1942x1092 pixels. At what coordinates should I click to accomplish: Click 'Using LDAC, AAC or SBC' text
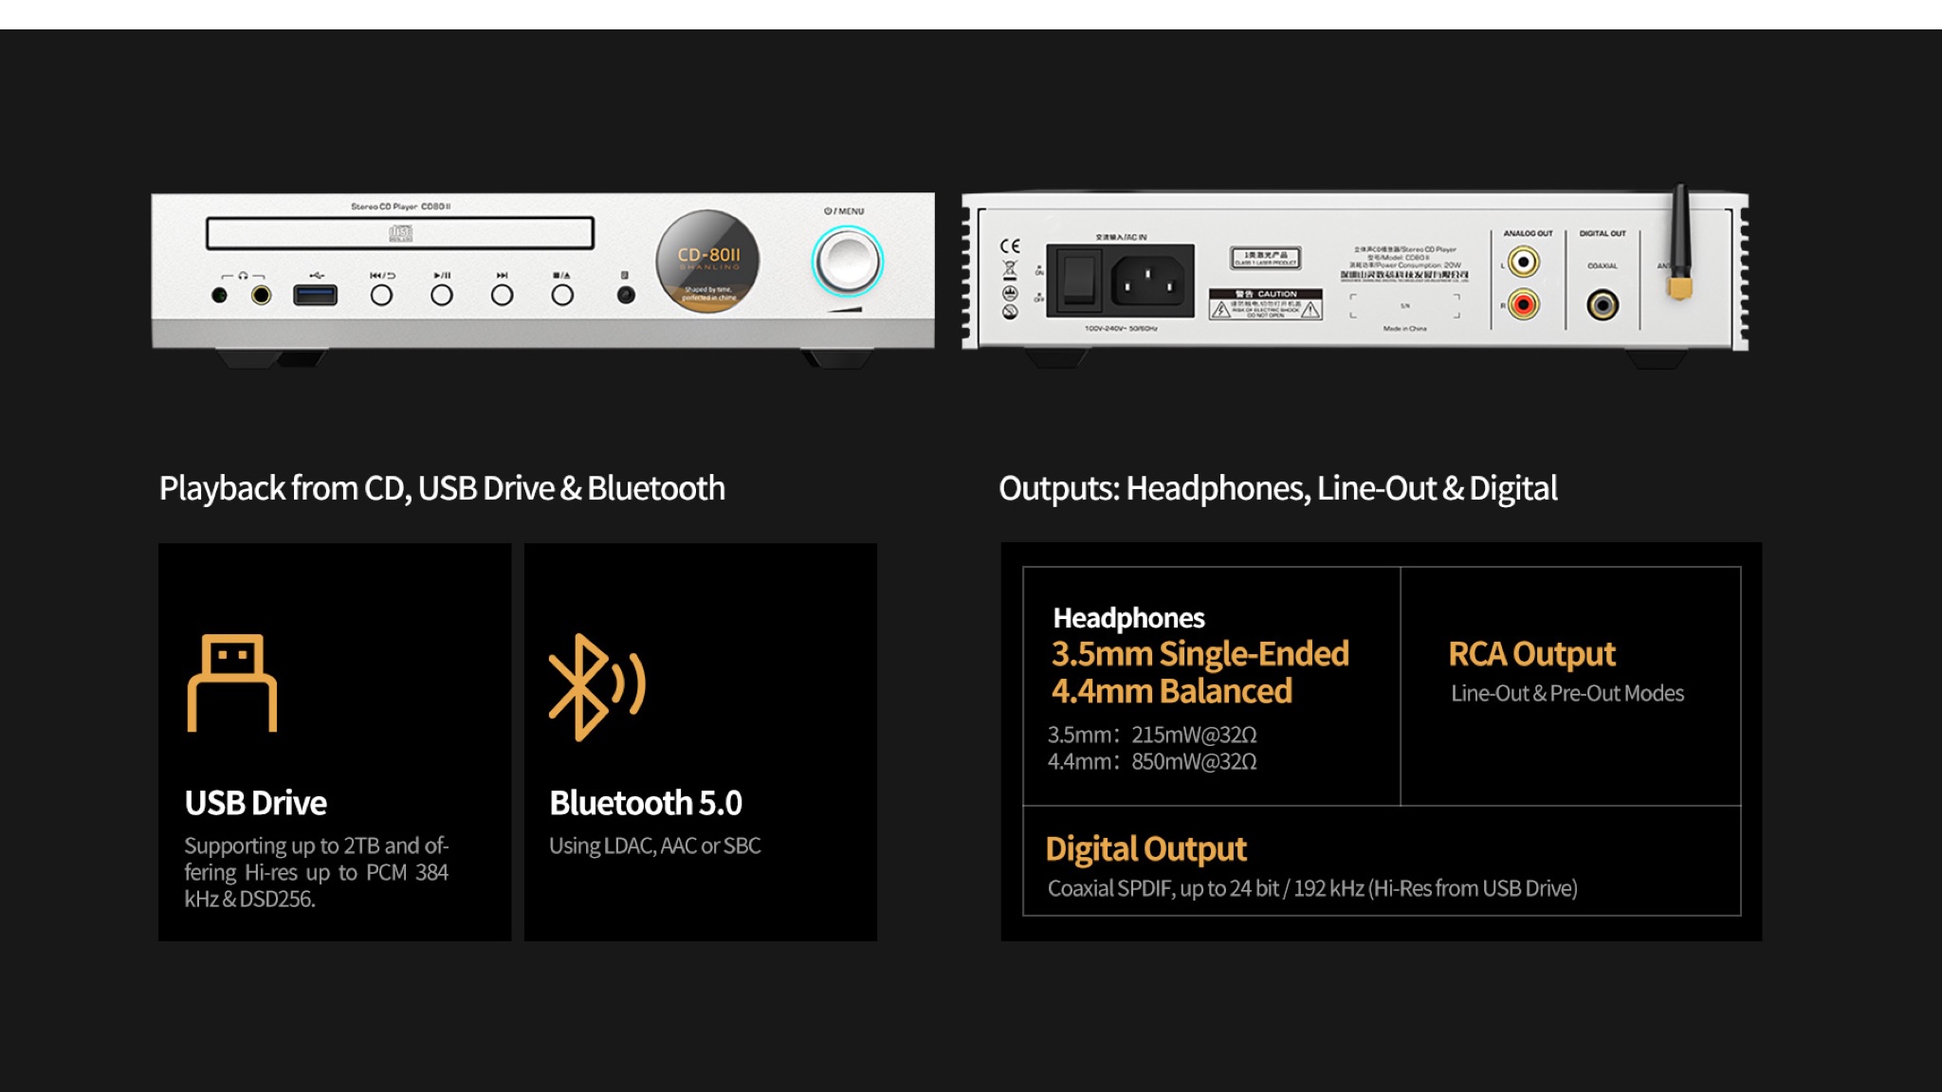coord(655,846)
